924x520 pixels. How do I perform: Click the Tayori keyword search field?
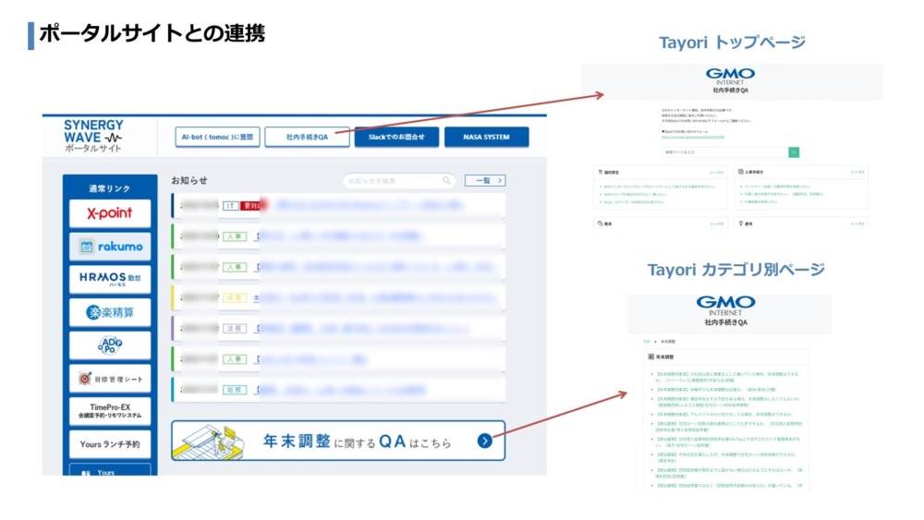tap(724, 152)
